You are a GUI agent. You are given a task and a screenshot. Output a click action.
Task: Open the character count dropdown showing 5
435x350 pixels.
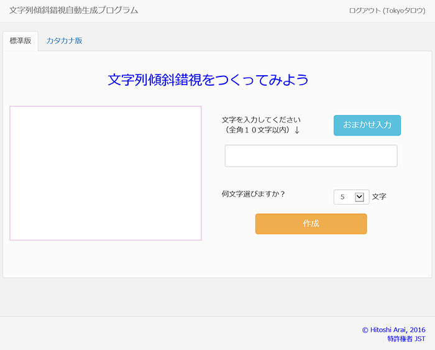[351, 197]
